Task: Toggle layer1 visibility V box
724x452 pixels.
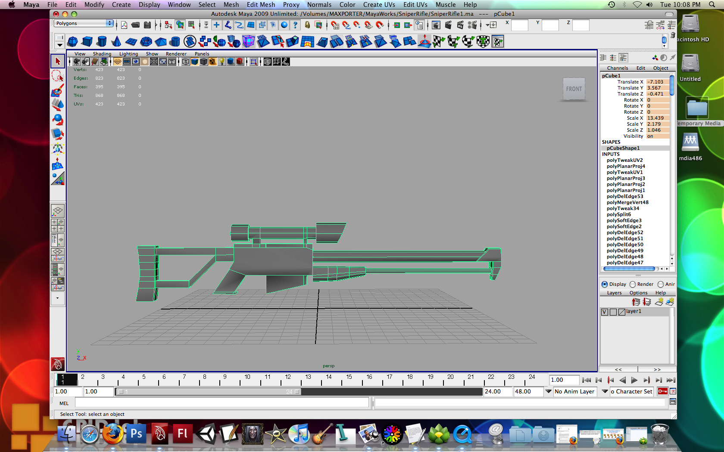Action: [x=605, y=312]
